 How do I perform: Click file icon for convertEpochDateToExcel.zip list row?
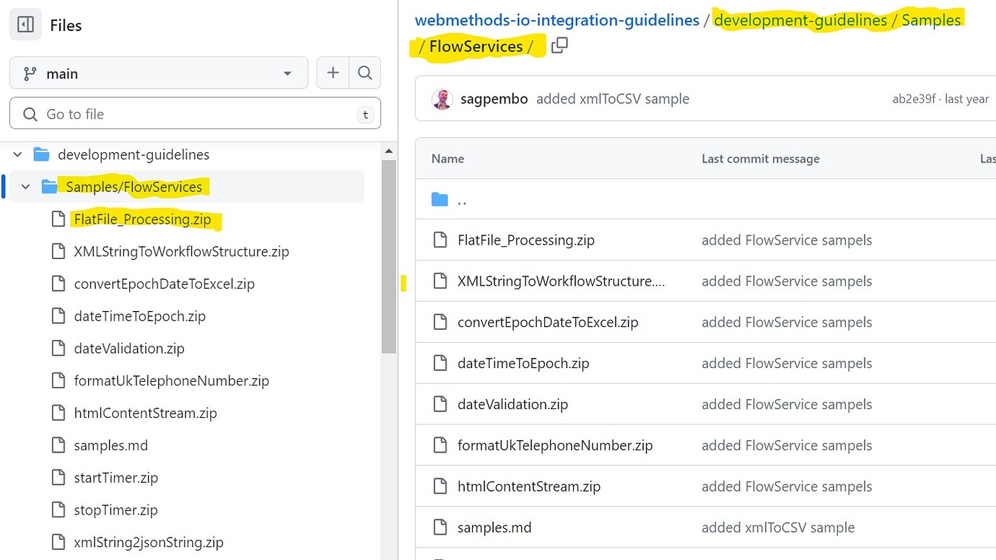point(440,323)
